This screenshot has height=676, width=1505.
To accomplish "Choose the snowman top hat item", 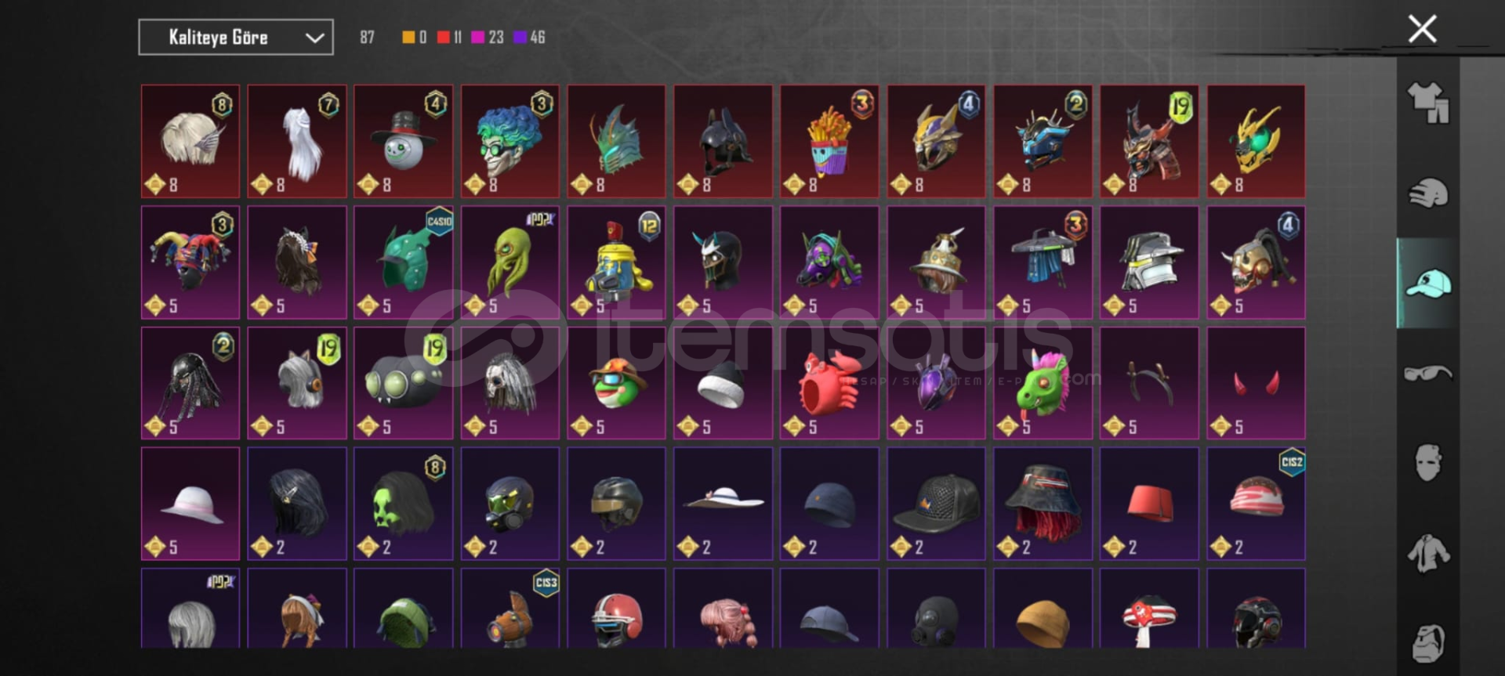I will tap(404, 141).
